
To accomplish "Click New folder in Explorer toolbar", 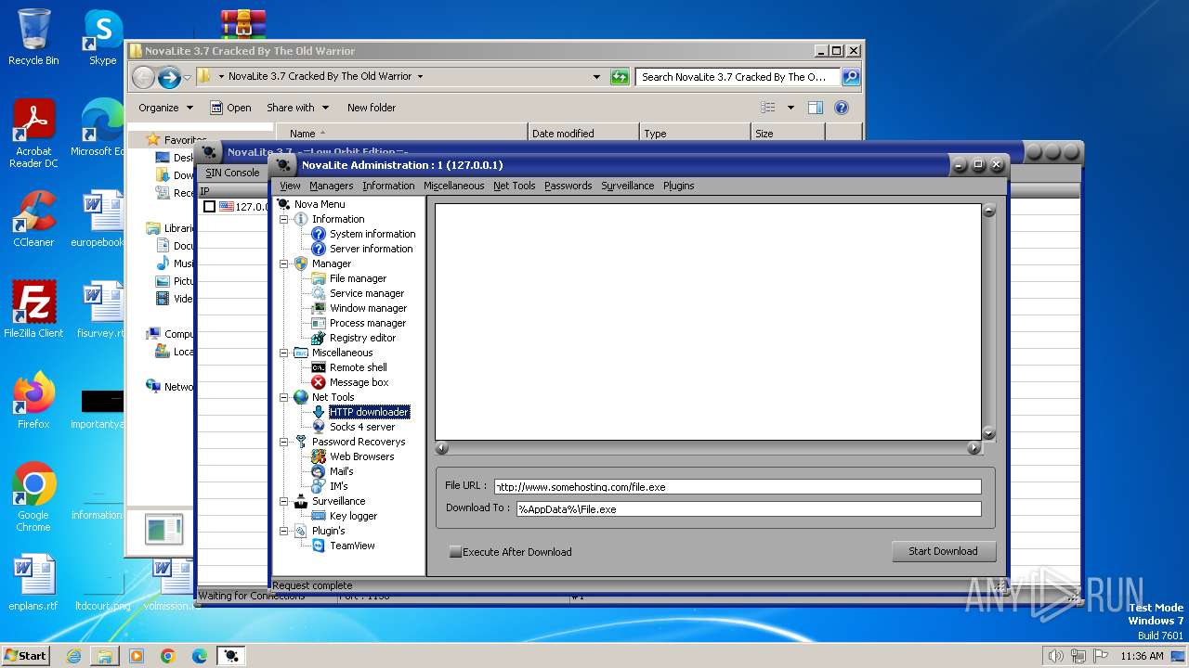I will click(372, 108).
